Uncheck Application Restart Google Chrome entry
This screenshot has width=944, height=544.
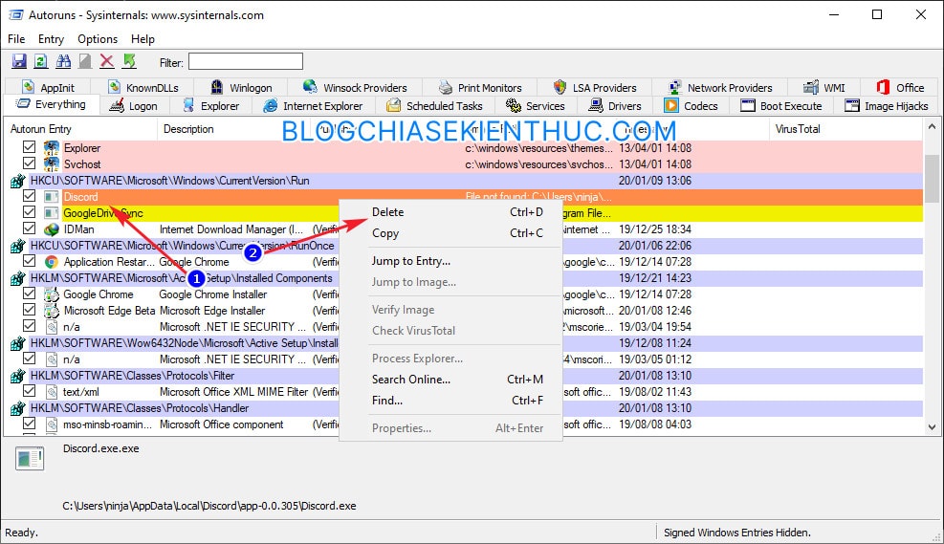coord(29,261)
